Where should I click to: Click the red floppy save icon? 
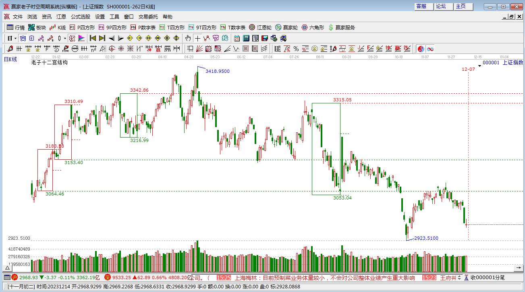pyautogui.click(x=264, y=38)
